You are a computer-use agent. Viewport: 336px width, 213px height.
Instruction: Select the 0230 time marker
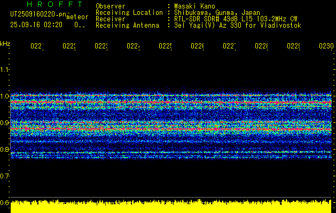[326, 46]
